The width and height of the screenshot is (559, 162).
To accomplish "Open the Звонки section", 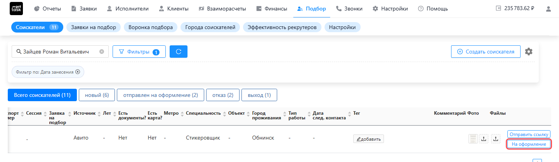I will point(349,9).
